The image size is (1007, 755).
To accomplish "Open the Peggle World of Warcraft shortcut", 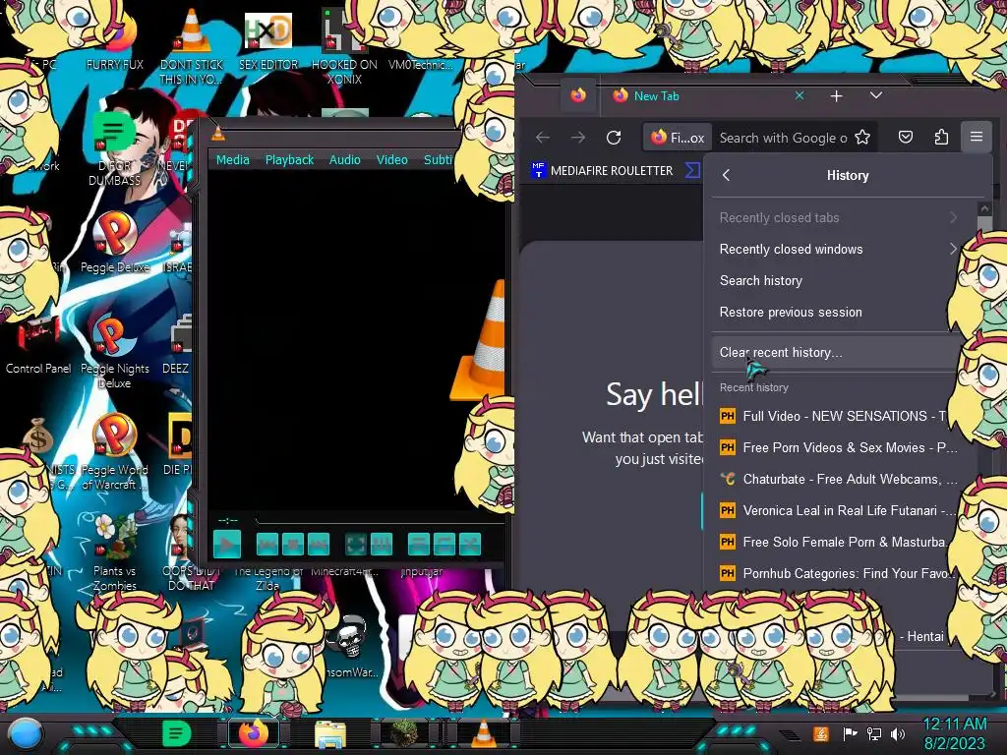I will (114, 452).
